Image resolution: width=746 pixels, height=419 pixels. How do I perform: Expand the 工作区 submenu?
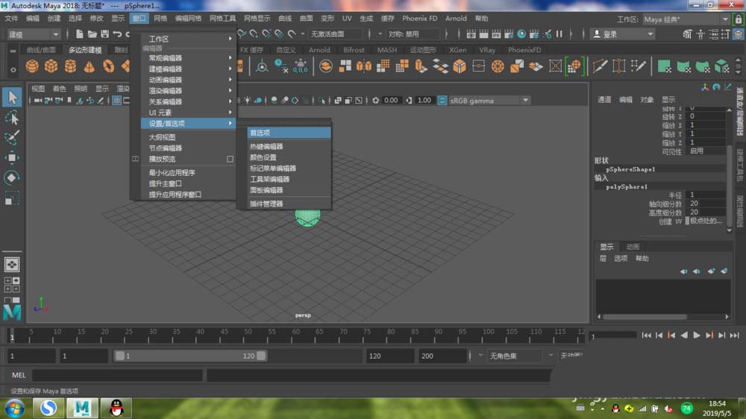pos(189,39)
